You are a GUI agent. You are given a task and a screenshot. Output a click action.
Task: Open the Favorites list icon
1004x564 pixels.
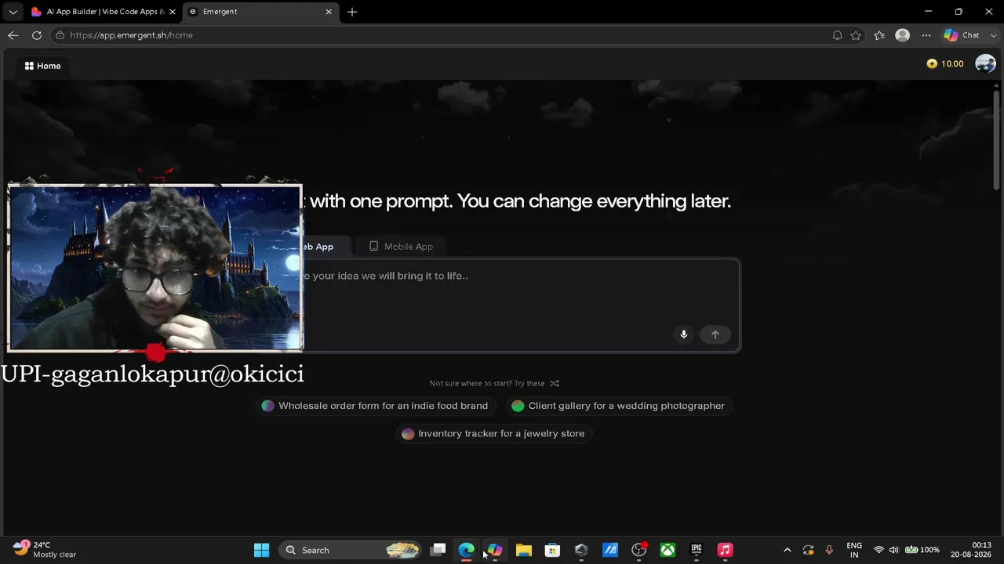[x=879, y=35]
